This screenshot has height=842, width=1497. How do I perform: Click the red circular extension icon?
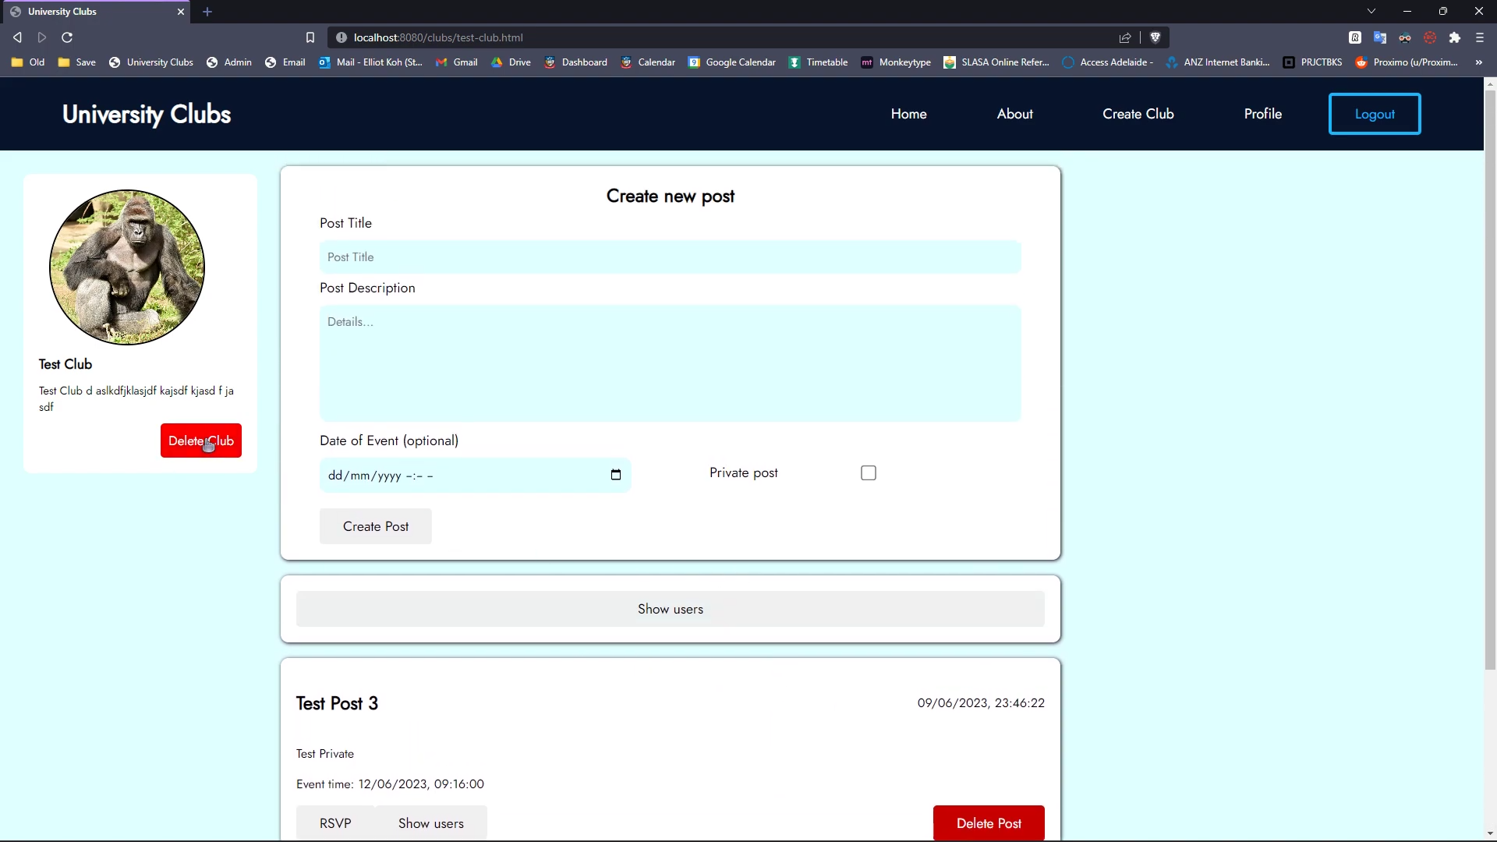point(1430,37)
